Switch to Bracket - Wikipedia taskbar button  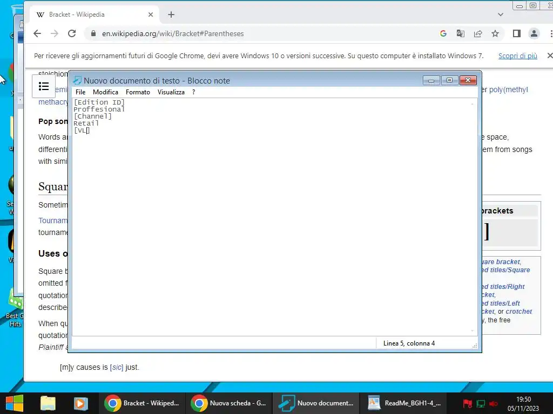tap(142, 403)
